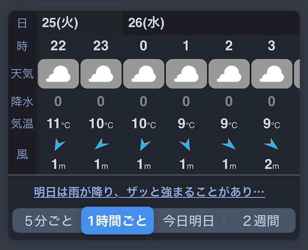Switch to the 5分ごと tab
Image resolution: width=308 pixels, height=250 pixels.
pos(49,221)
